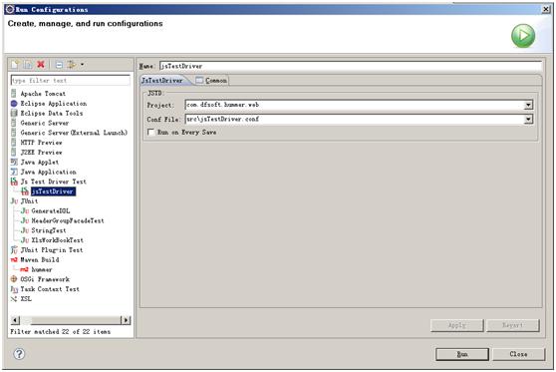
Task: Click the Close button
Action: [x=518, y=354]
